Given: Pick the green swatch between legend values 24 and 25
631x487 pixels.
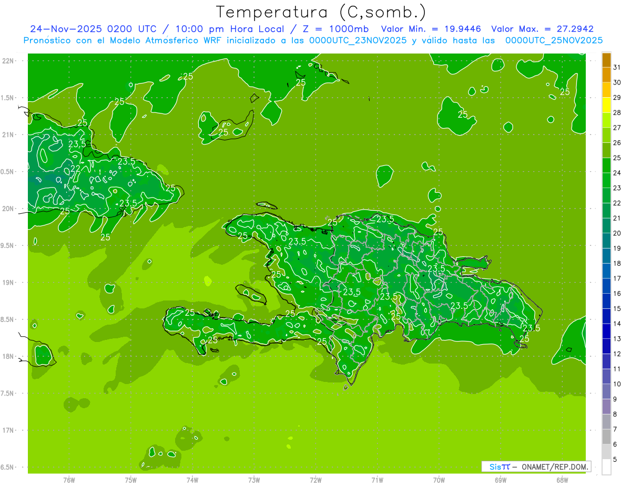Looking at the screenshot, I should point(606,165).
